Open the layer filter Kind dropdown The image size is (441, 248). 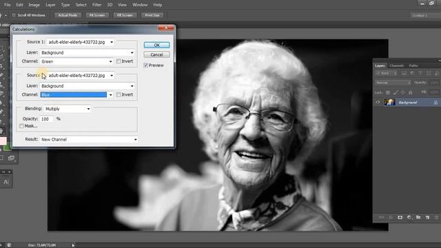pos(386,74)
